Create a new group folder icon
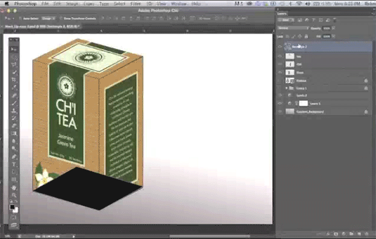376x239 pixels. (x=351, y=234)
